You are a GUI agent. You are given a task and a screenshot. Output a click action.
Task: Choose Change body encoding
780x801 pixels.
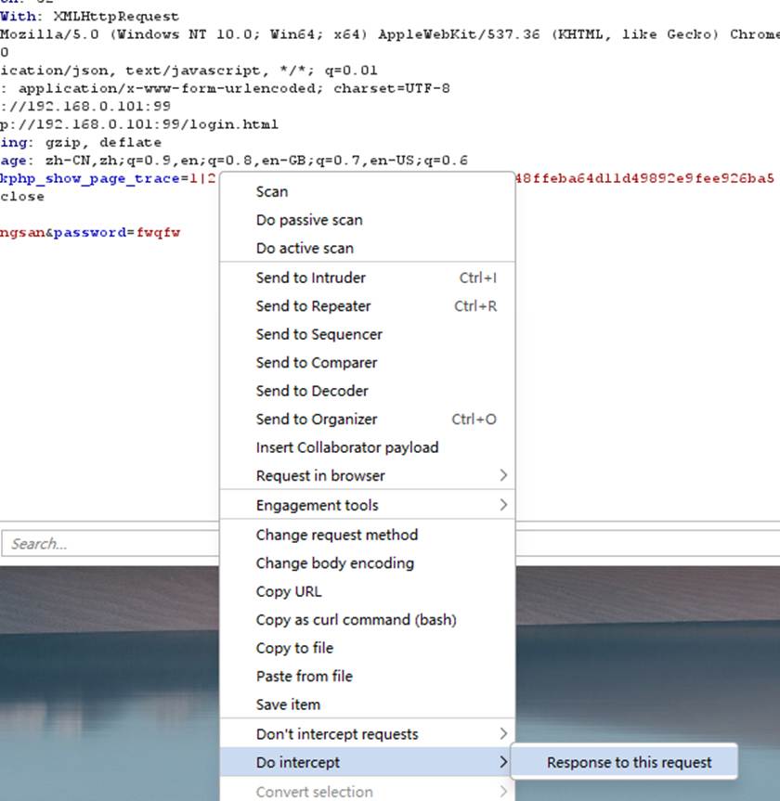pyautogui.click(x=367, y=563)
